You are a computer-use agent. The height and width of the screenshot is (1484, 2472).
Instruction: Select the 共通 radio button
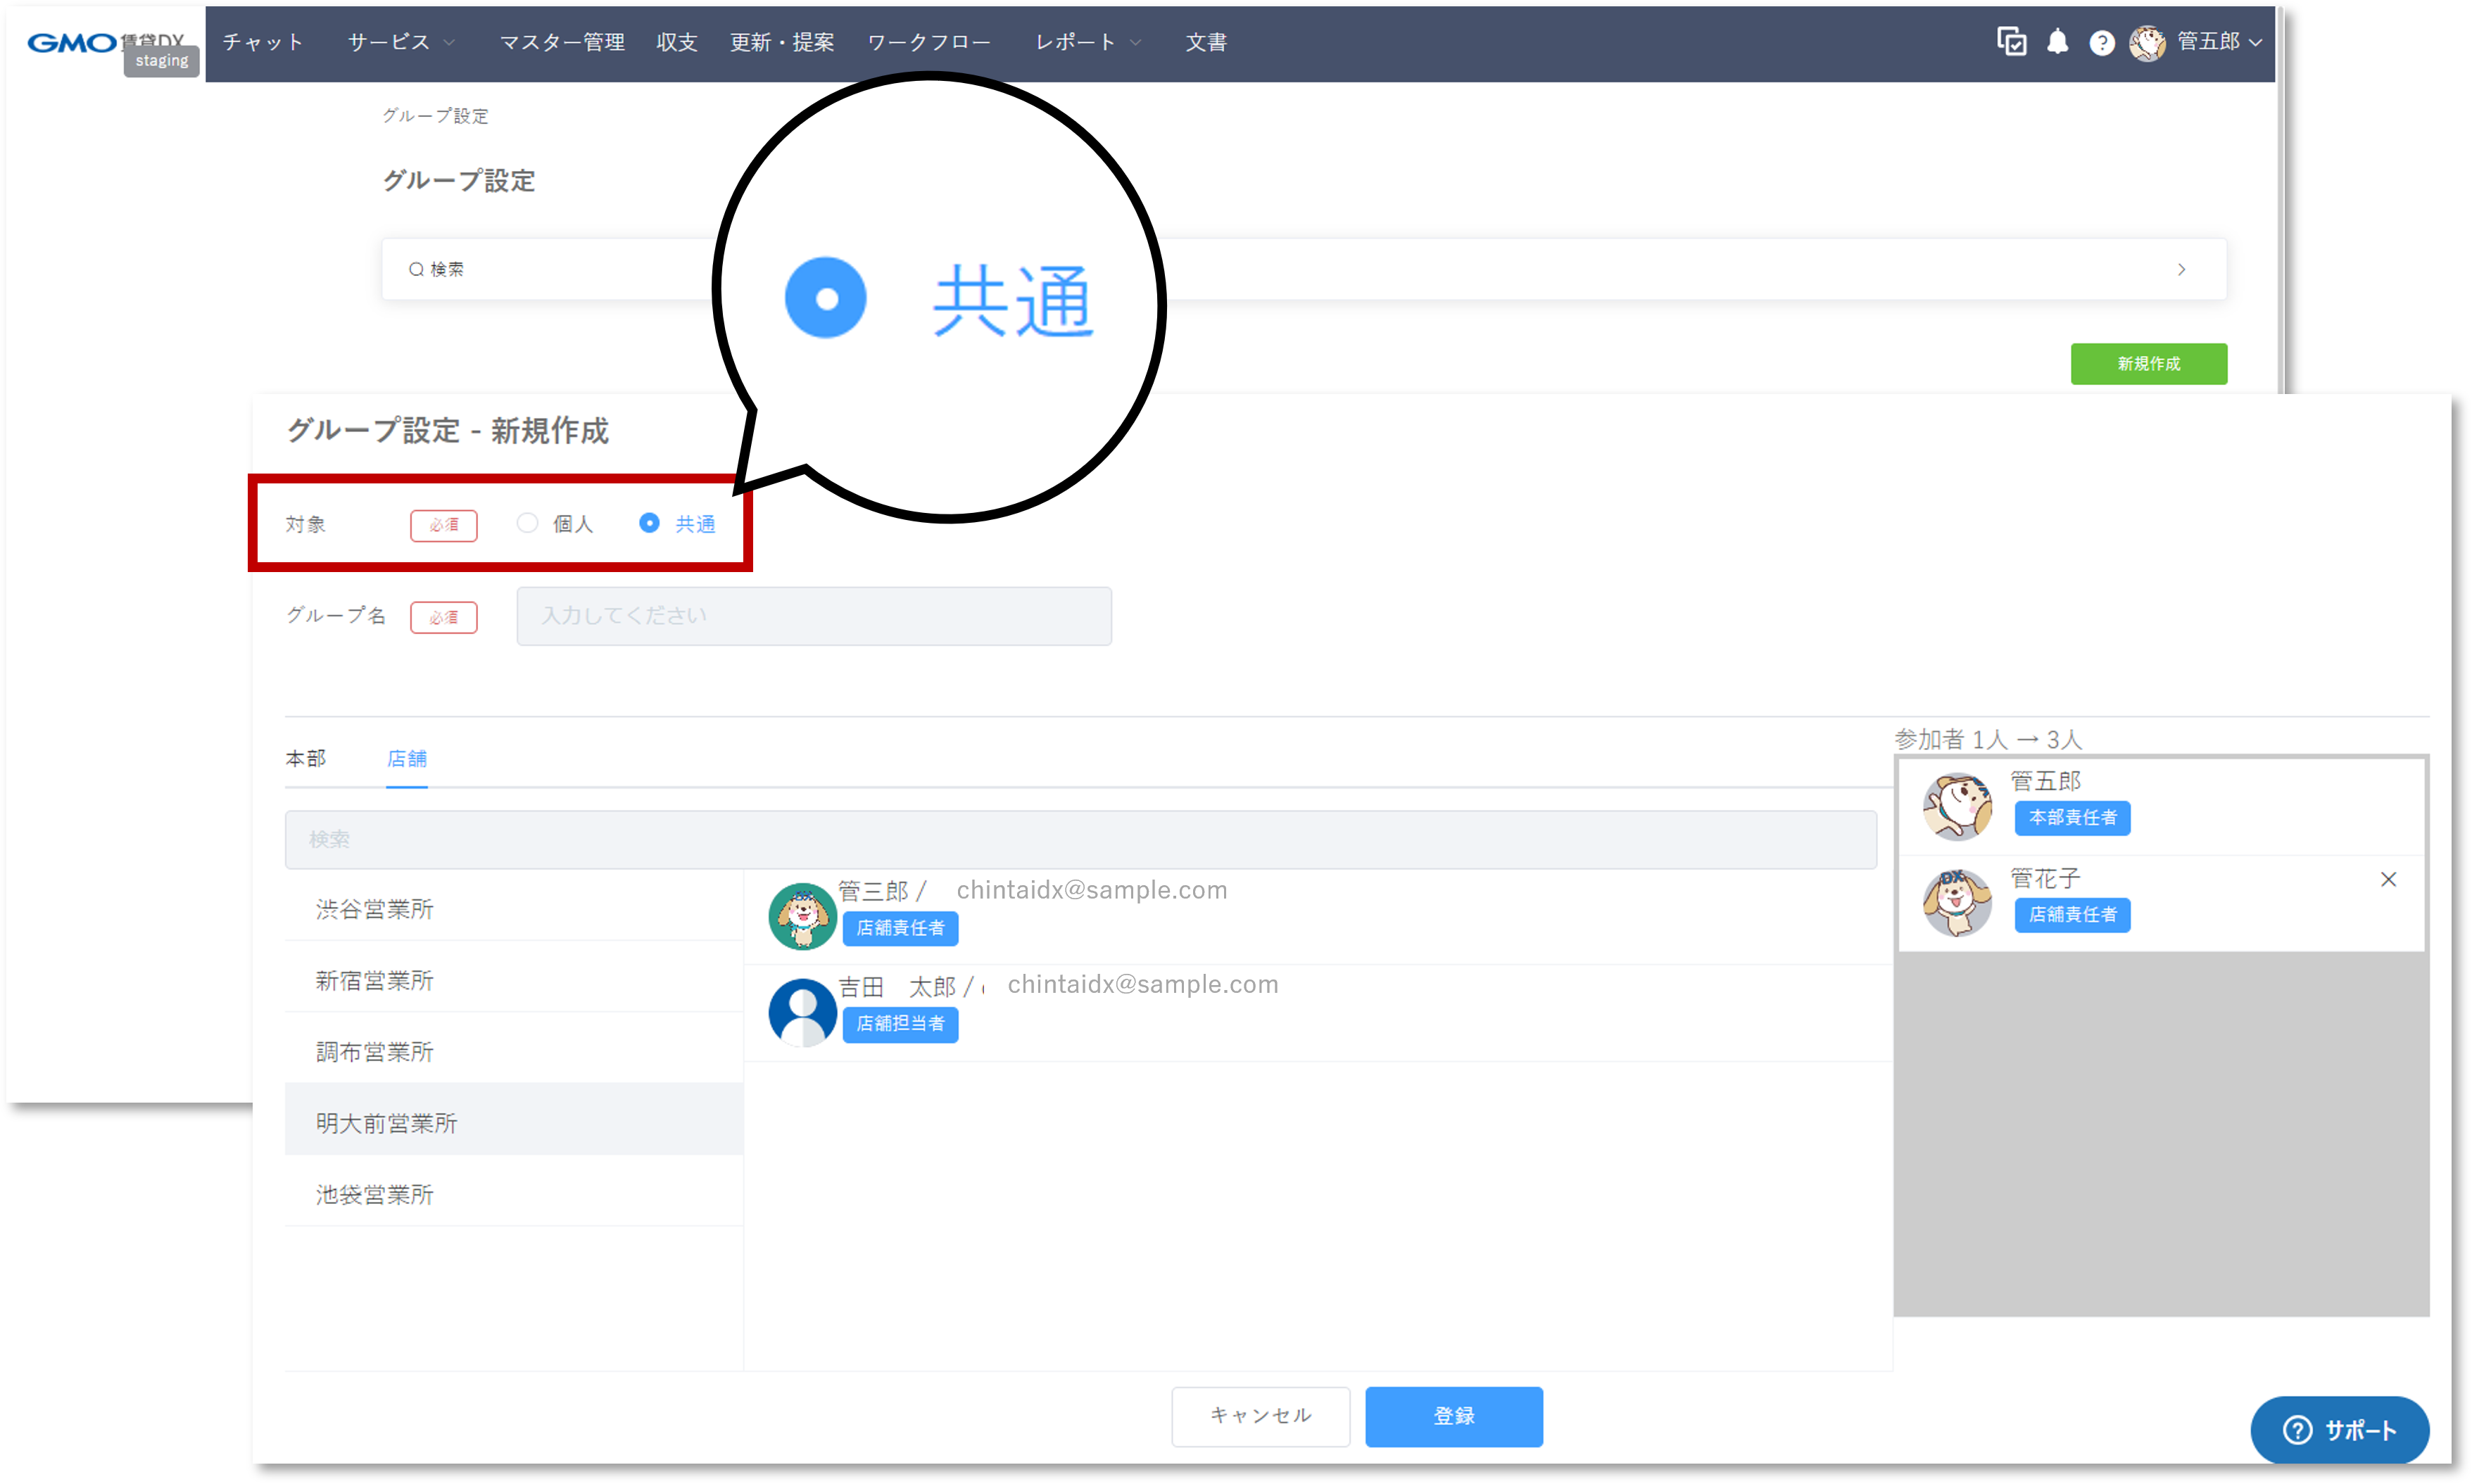tap(651, 523)
